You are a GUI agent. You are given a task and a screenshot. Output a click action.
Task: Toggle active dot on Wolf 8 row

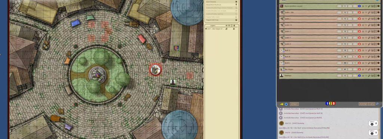(x=379, y=63)
